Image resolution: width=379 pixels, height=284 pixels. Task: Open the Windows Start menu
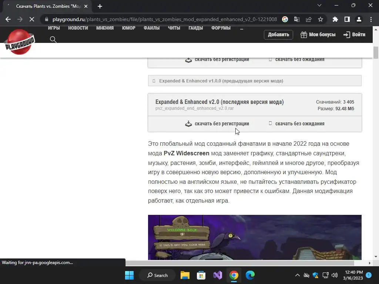[x=129, y=275]
